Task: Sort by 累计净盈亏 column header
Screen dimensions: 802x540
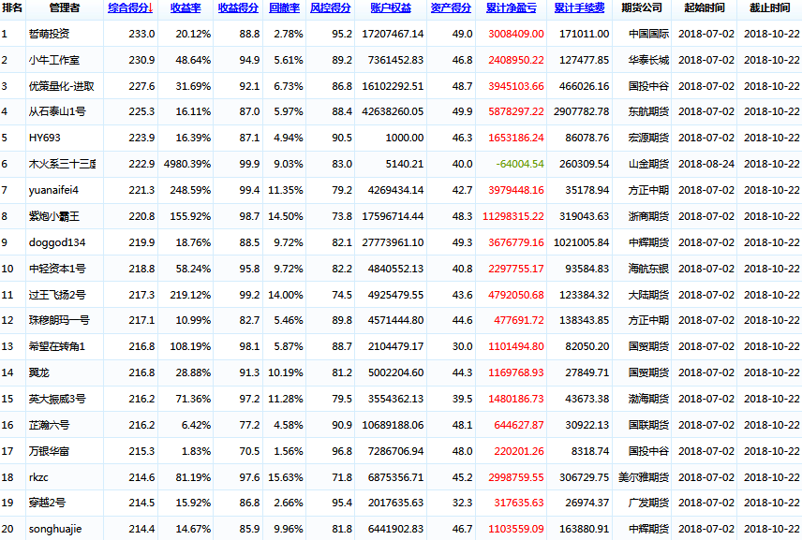Action: pyautogui.click(x=511, y=8)
